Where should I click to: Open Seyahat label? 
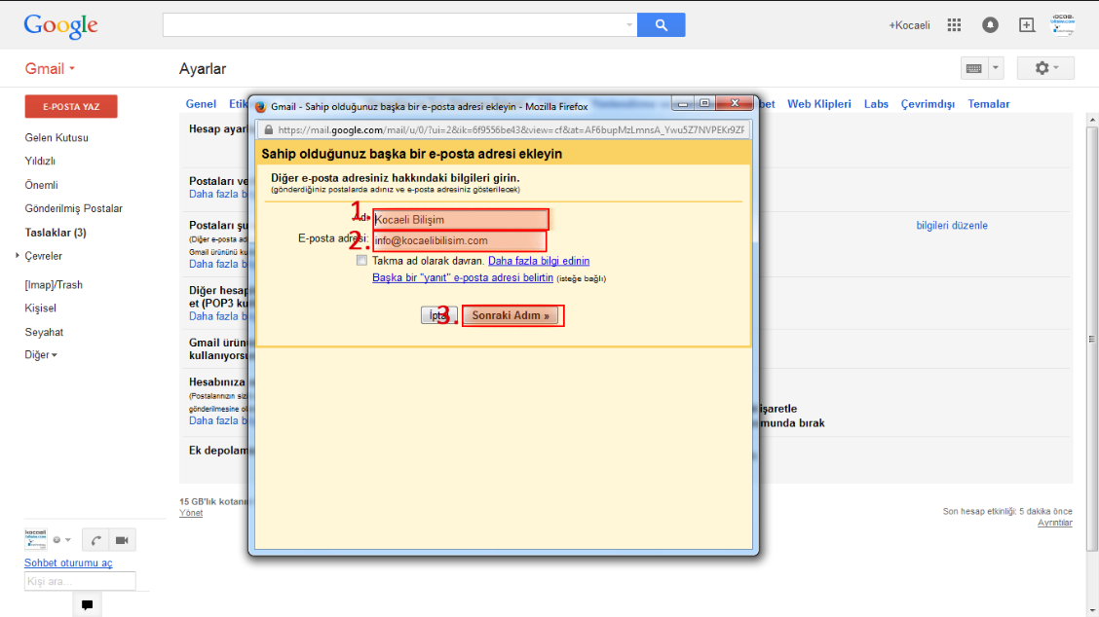(44, 332)
